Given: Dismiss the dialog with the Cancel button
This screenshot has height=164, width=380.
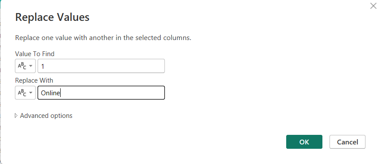Looking at the screenshot, I should [x=347, y=142].
